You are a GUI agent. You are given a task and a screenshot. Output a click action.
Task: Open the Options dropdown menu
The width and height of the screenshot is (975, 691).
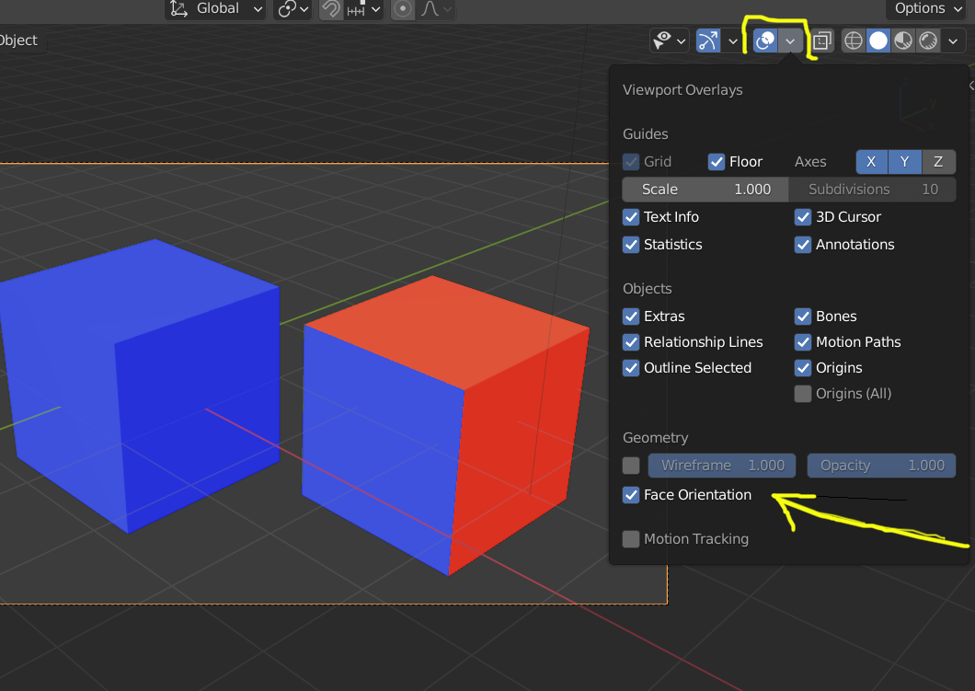928,8
